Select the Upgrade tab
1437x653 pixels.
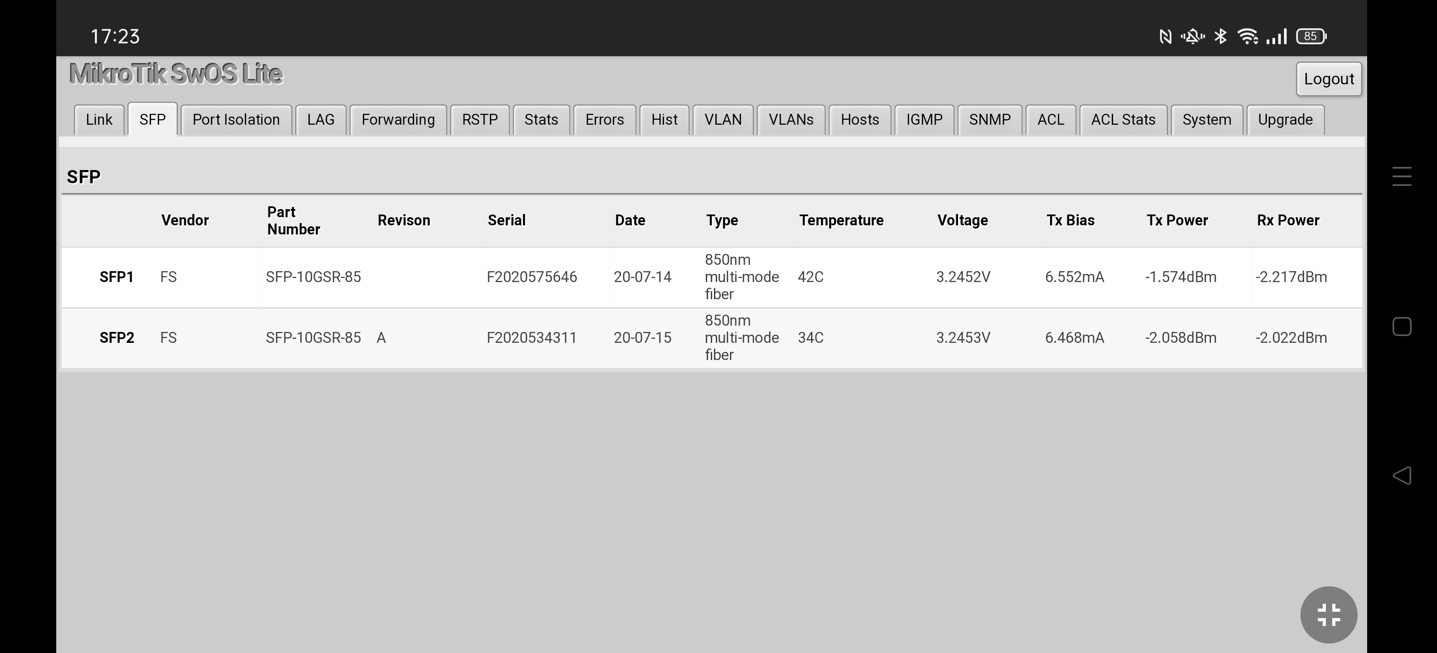pyautogui.click(x=1285, y=120)
